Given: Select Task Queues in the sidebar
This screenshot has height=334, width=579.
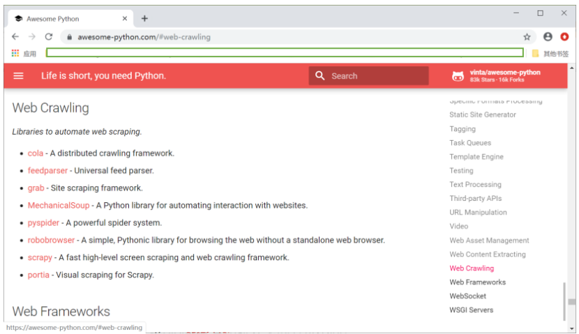Looking at the screenshot, I should point(469,143).
